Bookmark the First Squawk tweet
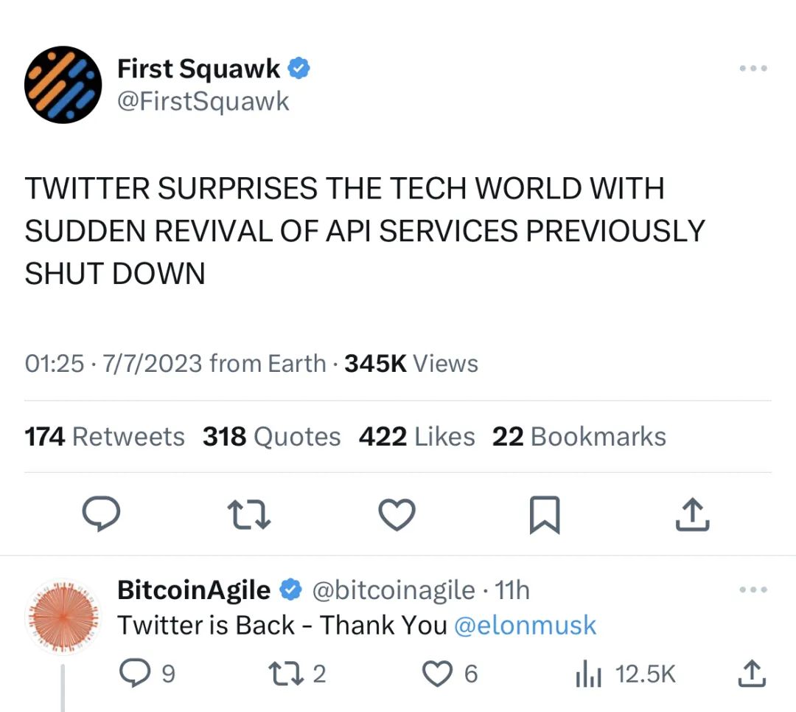Viewport: 796px width, 712px height. [x=545, y=515]
